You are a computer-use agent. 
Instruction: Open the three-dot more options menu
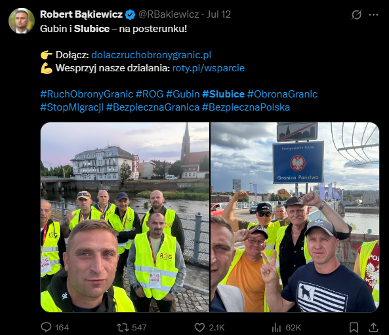373,14
